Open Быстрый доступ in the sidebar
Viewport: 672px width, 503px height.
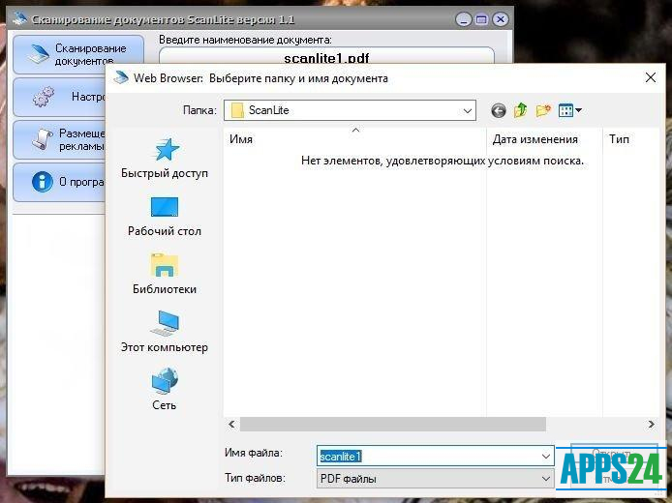click(164, 158)
